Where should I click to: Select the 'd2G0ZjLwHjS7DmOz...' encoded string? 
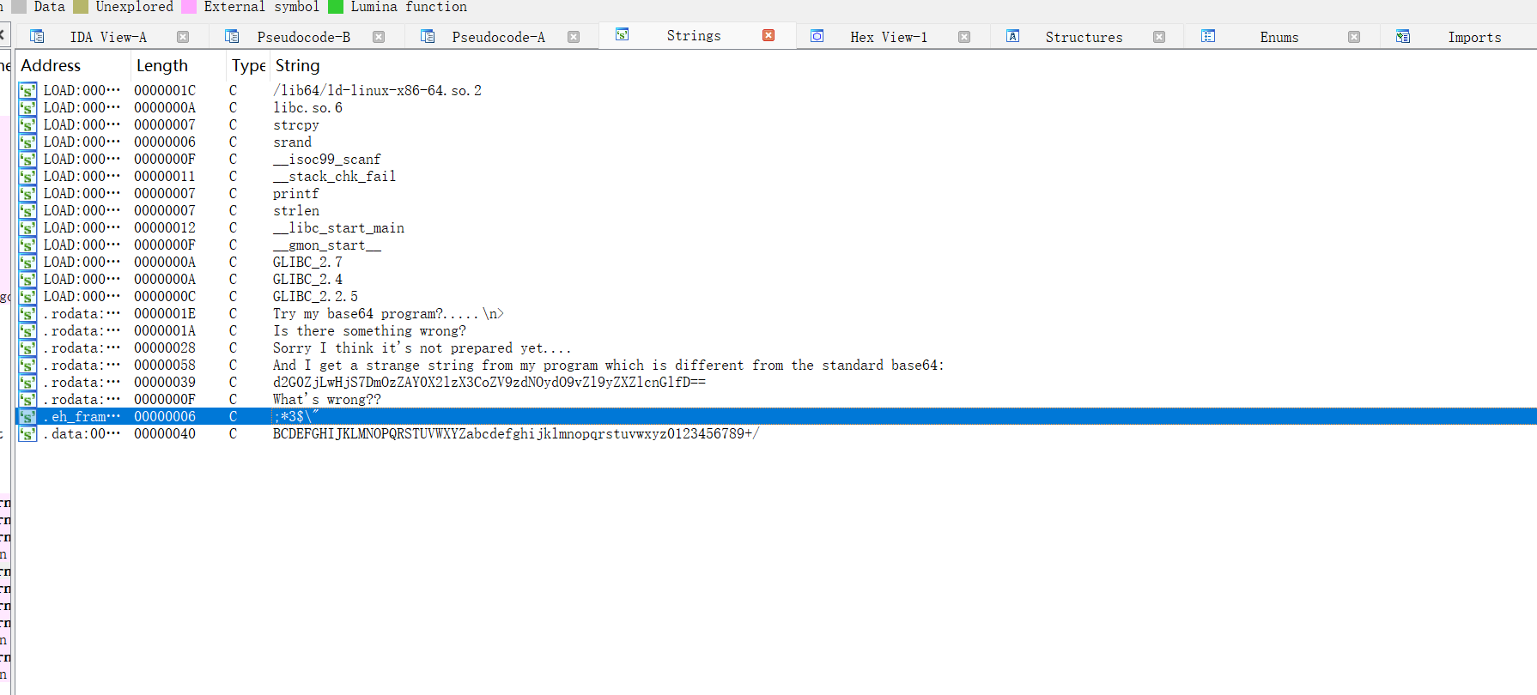[x=489, y=382]
